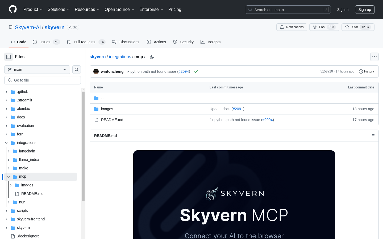Open the Solutions dropdown menu
The width and height of the screenshot is (383, 239).
coord(59,9)
